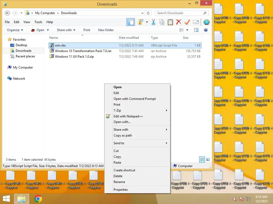Expand the 7-Zip submenu
Screen dimensions: 273x204
pyautogui.click(x=137, y=110)
